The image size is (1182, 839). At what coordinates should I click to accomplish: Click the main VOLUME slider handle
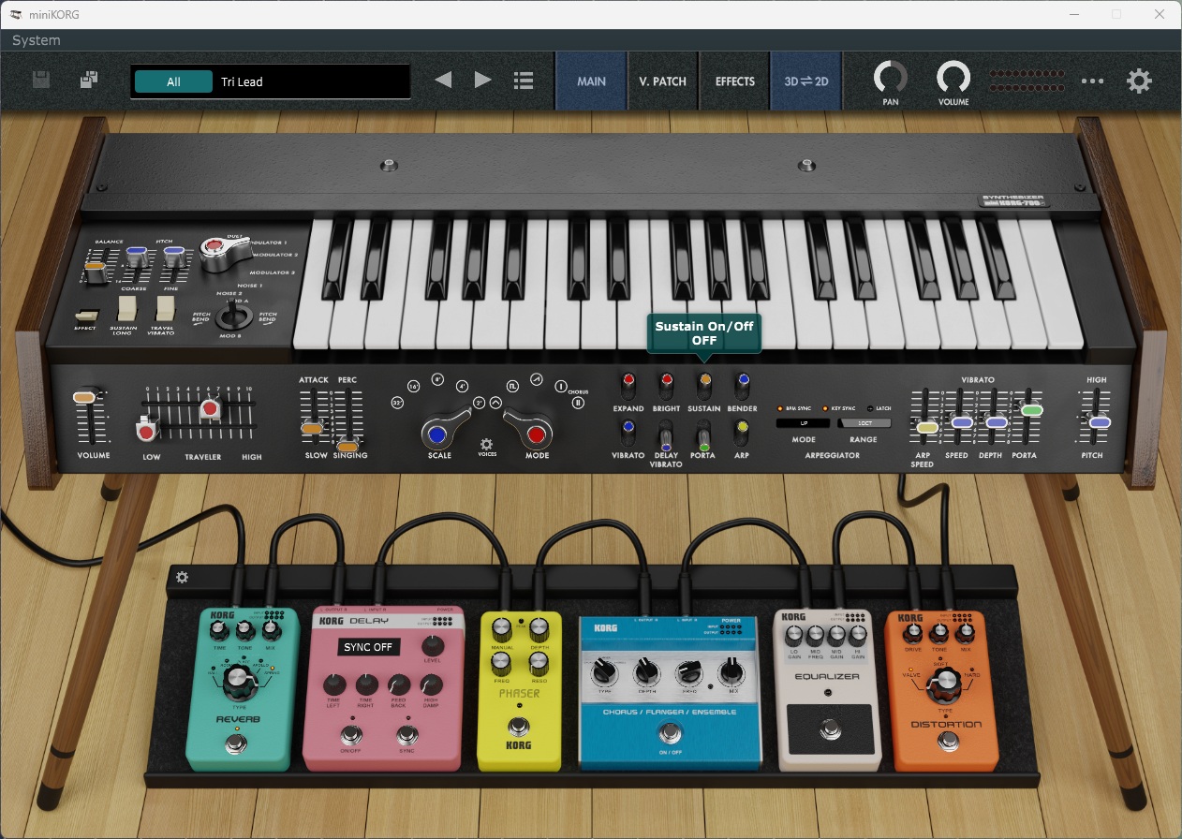(86, 398)
